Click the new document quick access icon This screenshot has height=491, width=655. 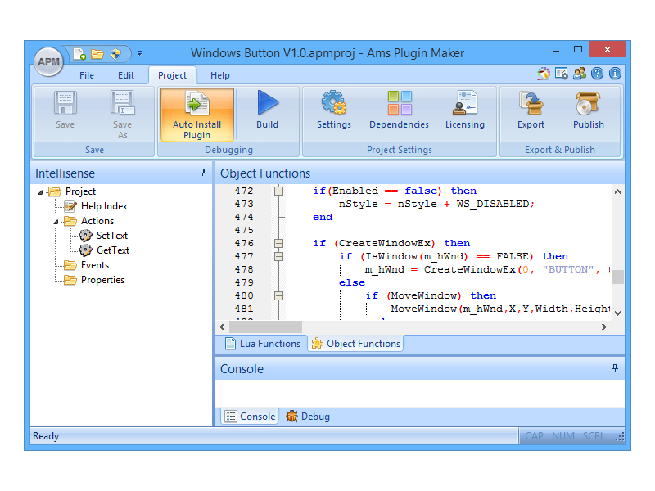tap(79, 54)
